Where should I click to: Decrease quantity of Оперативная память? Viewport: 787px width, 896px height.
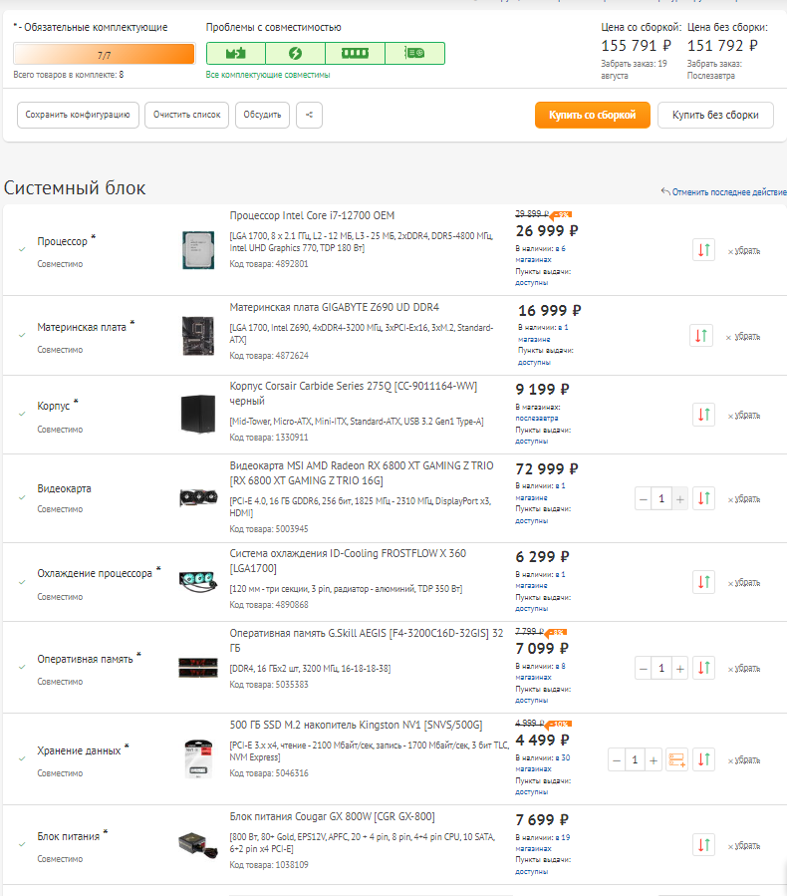644,668
